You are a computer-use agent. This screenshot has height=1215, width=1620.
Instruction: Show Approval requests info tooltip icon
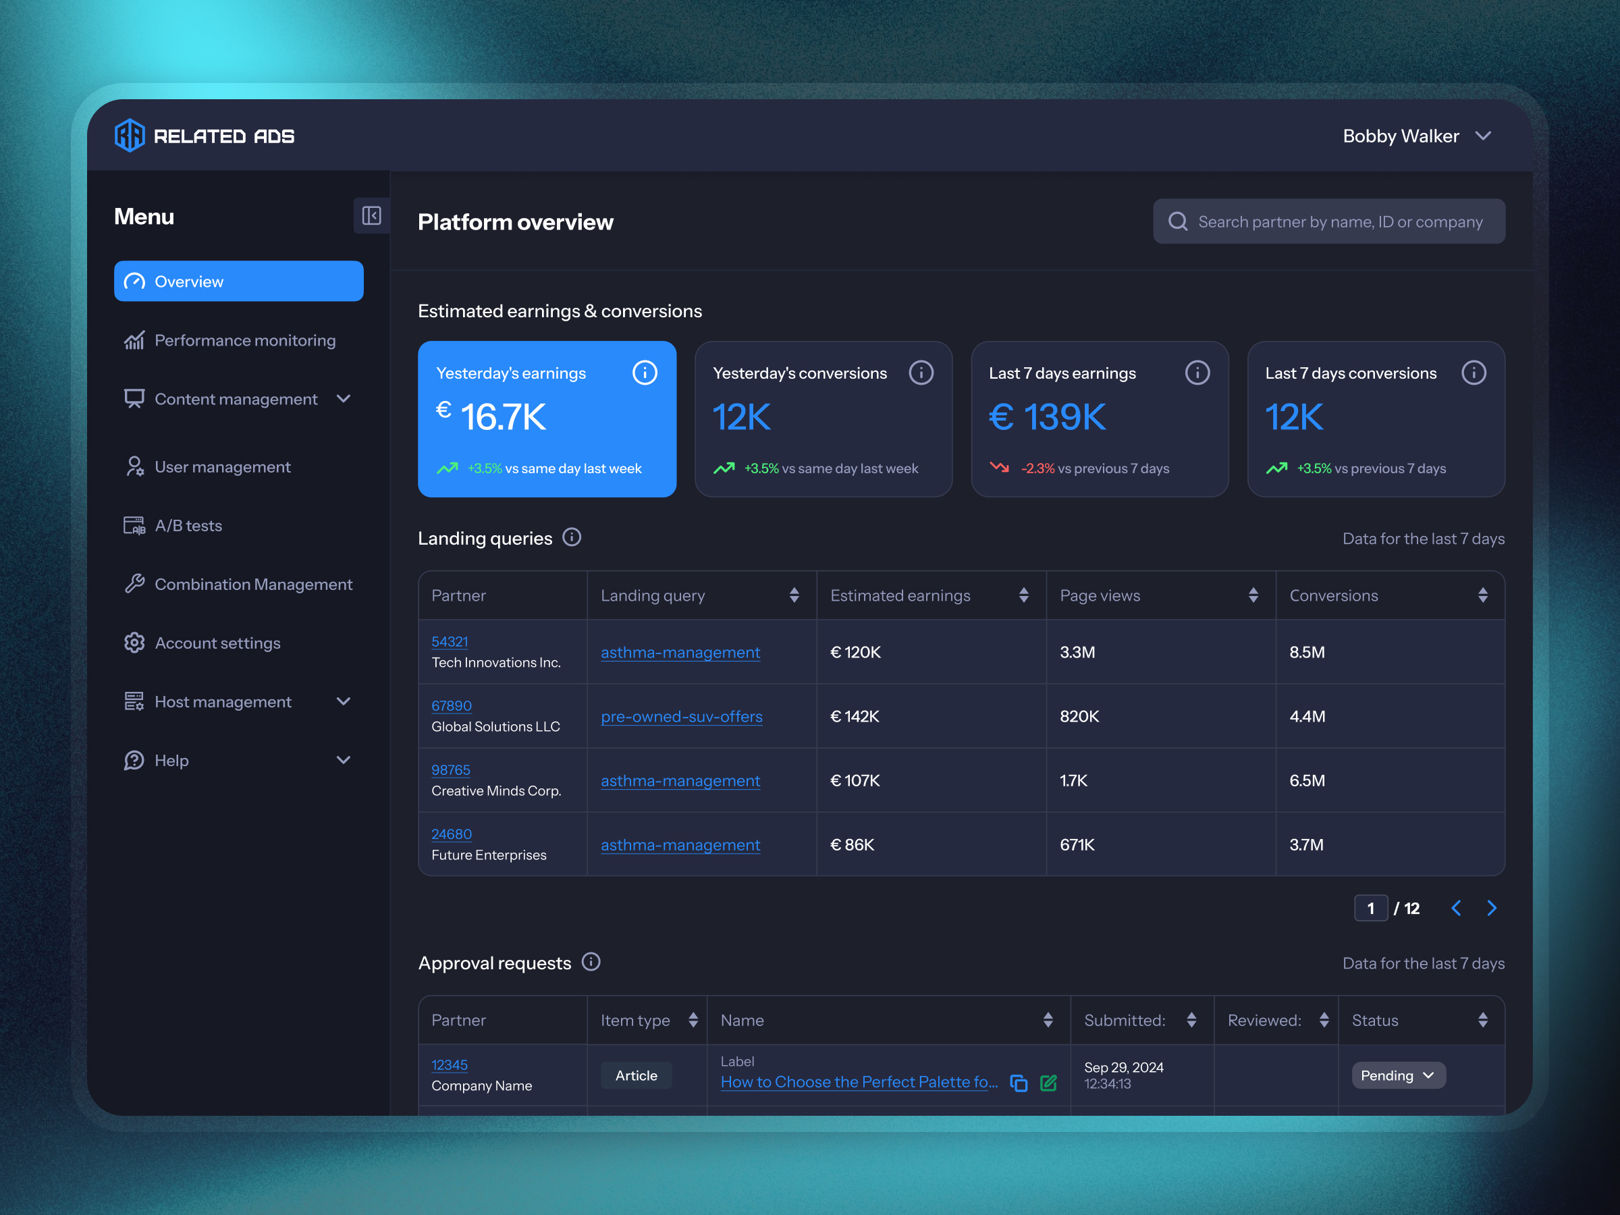click(x=591, y=962)
